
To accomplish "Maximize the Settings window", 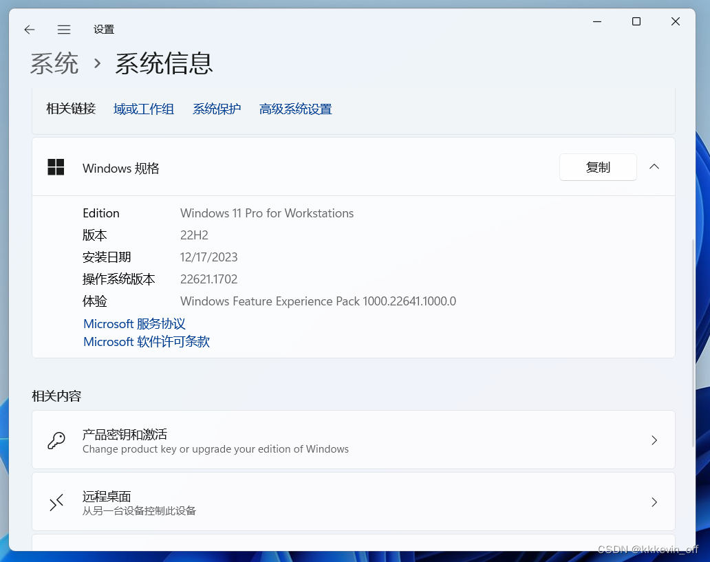I will click(x=636, y=21).
